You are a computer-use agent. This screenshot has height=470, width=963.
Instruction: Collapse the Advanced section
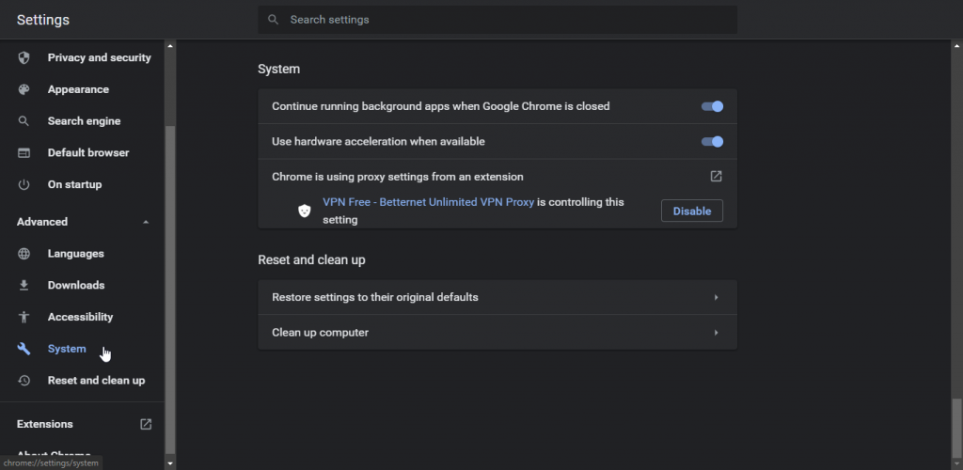[x=146, y=222]
